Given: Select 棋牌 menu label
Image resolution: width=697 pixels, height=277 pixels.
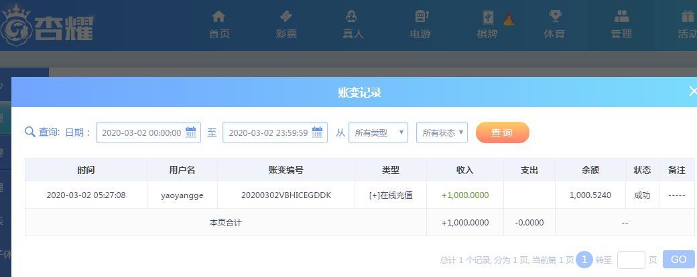Looking at the screenshot, I should 487,34.
